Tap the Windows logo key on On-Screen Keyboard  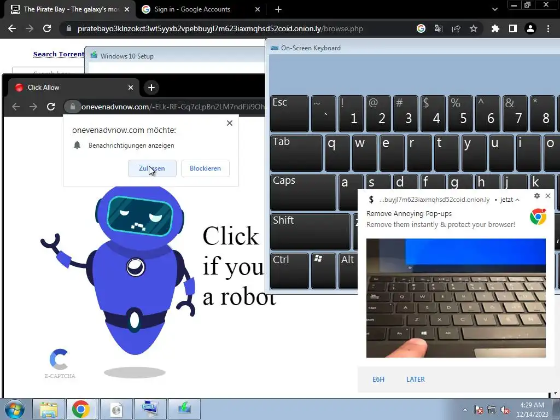coord(324,271)
